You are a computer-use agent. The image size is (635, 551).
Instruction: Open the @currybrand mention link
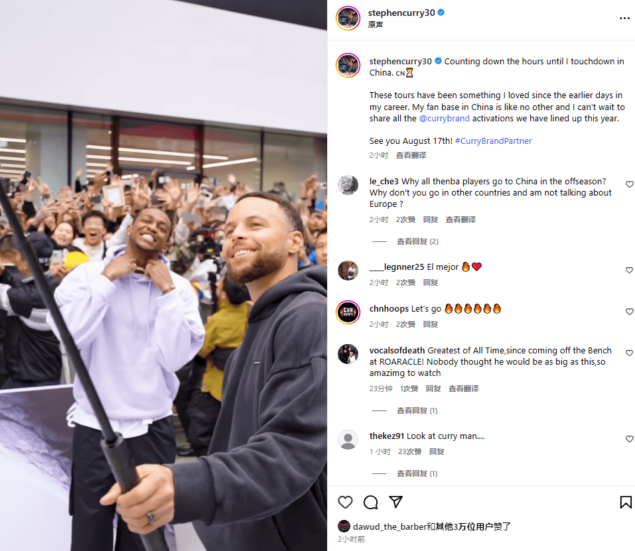(x=445, y=119)
